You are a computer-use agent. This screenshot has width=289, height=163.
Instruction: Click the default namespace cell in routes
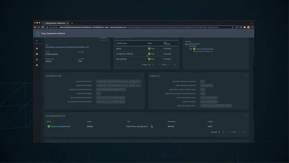tap(171, 126)
